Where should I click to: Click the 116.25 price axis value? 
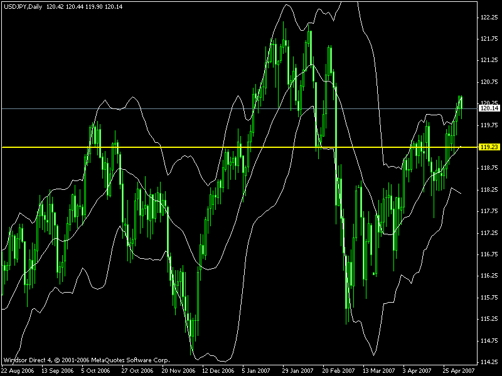point(489,276)
